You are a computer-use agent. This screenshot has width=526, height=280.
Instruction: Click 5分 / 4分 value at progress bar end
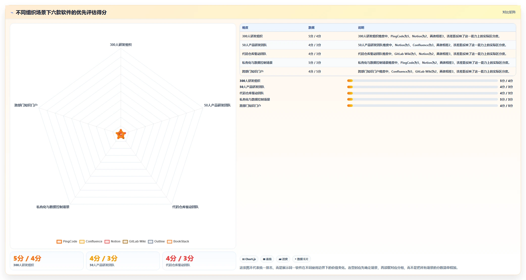pyautogui.click(x=506, y=81)
